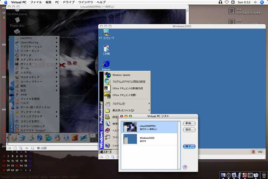Viewport: 268px width, 179px height.
Task: Click the Virtual PC リスト scrollbar
Action: tap(179, 145)
